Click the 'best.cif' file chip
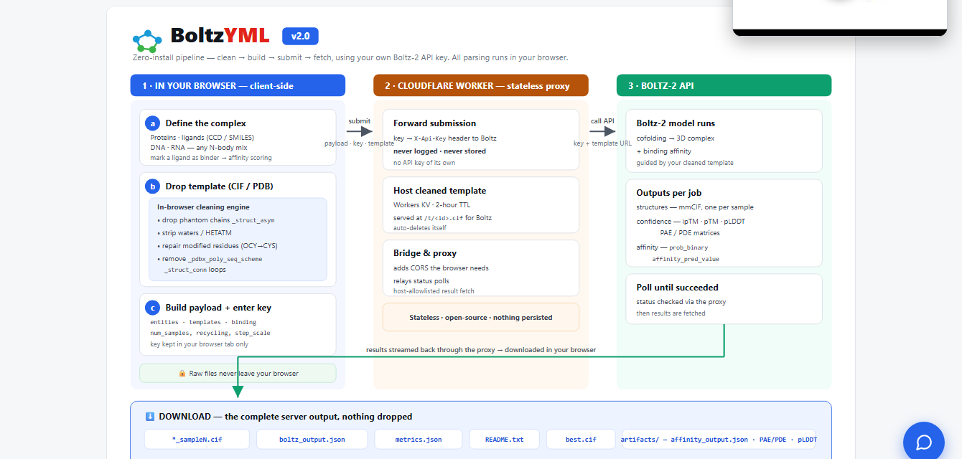This screenshot has width=962, height=459. pyautogui.click(x=581, y=439)
